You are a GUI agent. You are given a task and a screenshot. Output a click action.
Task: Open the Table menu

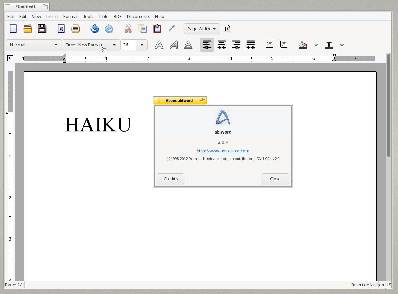[x=103, y=16]
